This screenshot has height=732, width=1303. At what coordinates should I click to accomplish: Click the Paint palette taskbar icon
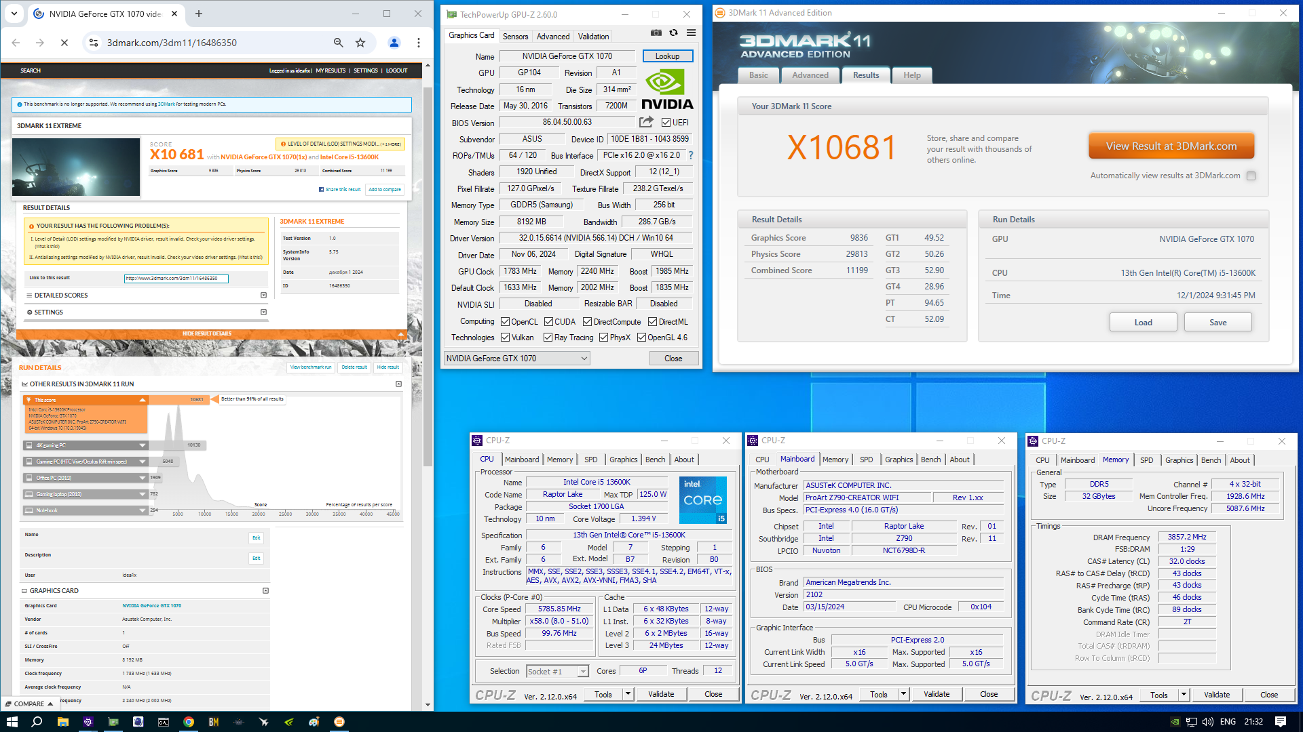tap(314, 722)
